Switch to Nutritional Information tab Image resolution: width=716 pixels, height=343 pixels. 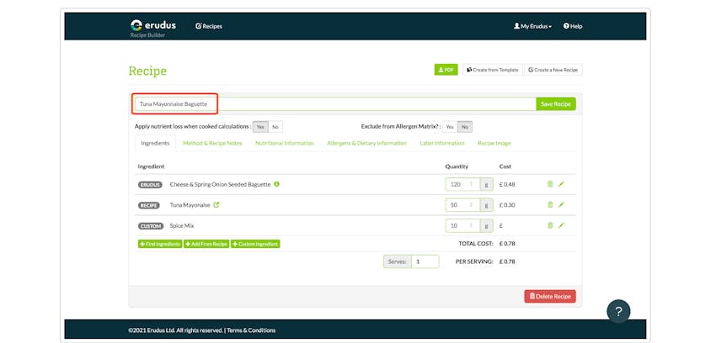tap(285, 143)
